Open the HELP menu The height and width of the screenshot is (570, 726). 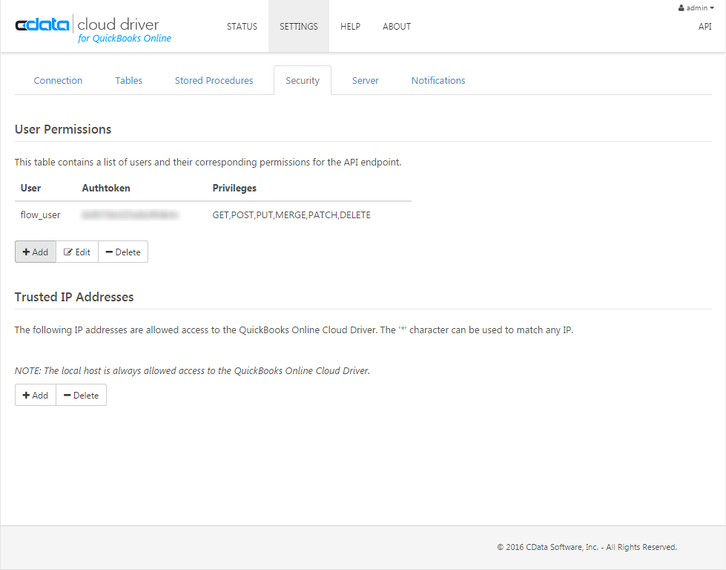pyautogui.click(x=350, y=27)
